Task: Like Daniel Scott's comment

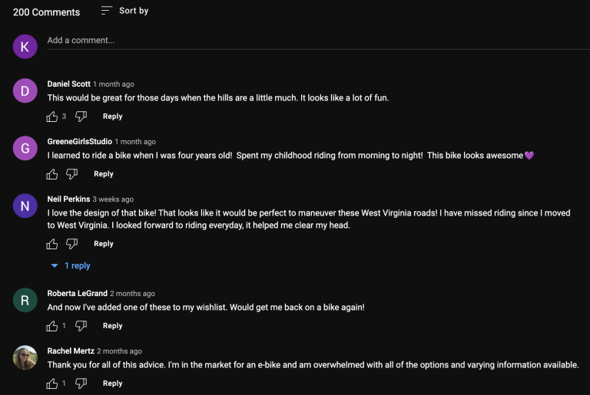Action: 52,117
